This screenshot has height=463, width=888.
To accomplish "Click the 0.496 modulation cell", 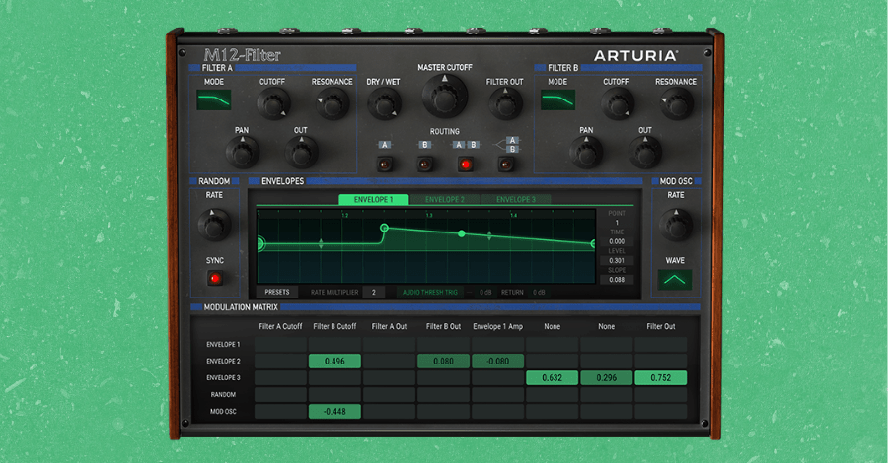I will (x=334, y=362).
